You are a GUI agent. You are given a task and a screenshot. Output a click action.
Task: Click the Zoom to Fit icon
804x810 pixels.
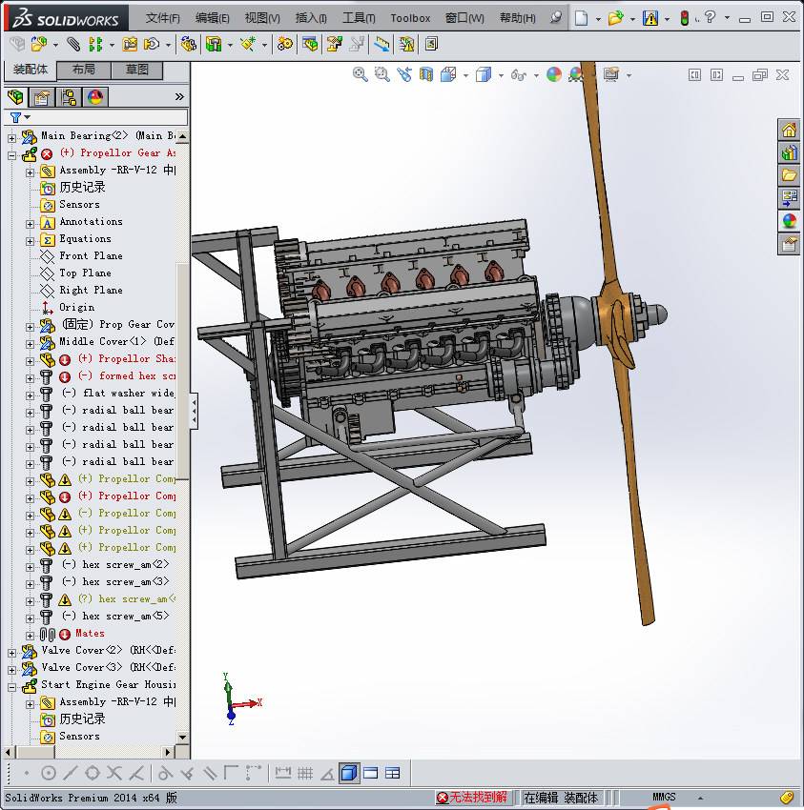point(361,74)
